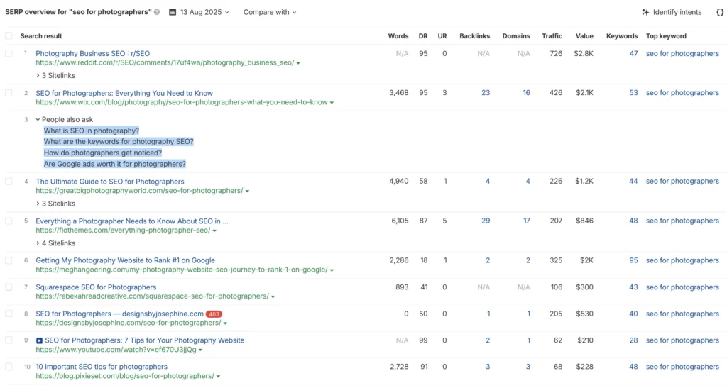Click keywords count 95 in meghangoering row
Screen dimensions: 727x388
point(633,260)
